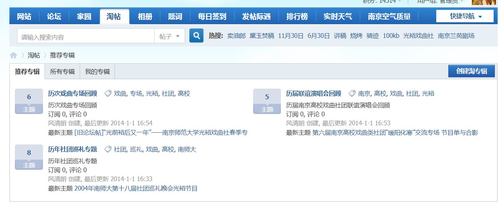Click the hot search term 光裕戏曲社
The image size is (498, 210).
[418, 36]
